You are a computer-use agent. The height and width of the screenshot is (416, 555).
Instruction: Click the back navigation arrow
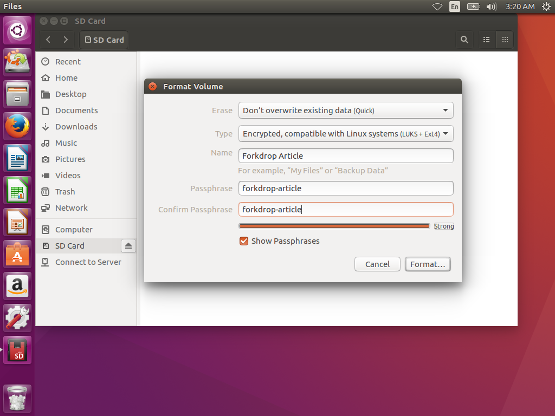click(x=47, y=40)
